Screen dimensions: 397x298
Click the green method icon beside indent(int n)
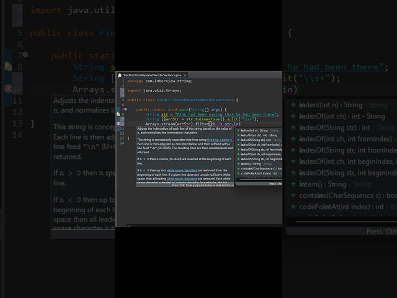[x=239, y=130]
